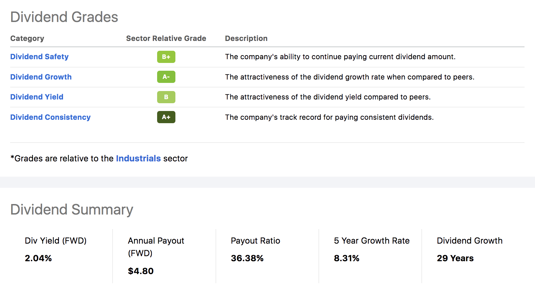Click the Dividend Summary section heading
This screenshot has height=291, width=535.
pyautogui.click(x=71, y=210)
